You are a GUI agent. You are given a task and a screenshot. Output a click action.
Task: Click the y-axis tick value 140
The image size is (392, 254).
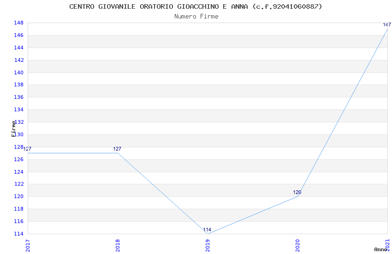(18, 73)
